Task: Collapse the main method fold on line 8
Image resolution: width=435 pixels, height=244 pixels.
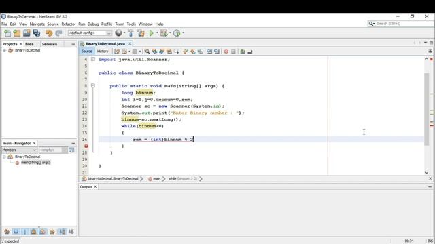Action: 93,86
